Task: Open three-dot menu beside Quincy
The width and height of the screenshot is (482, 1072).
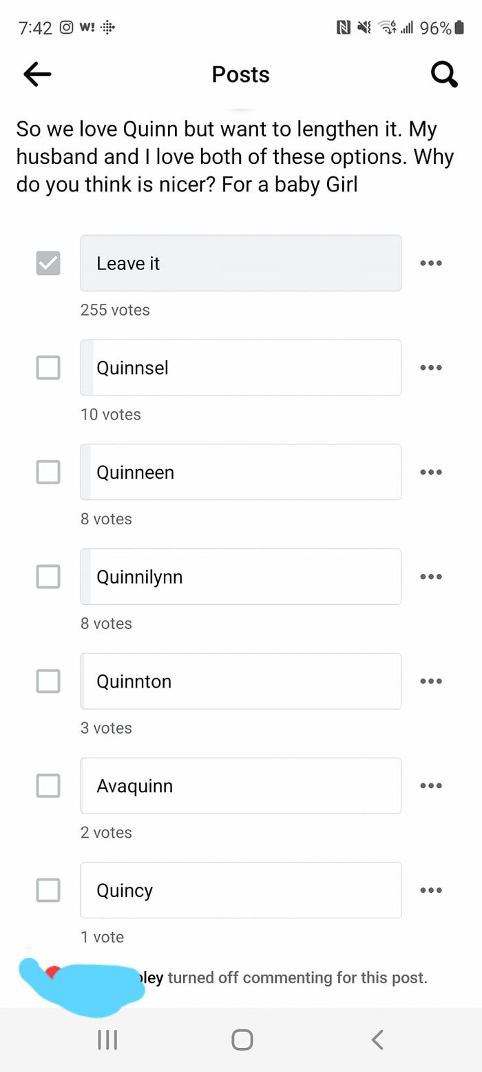Action: pyautogui.click(x=430, y=890)
